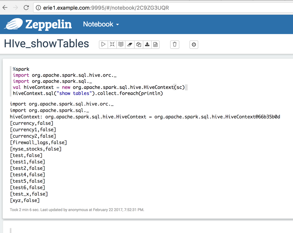This screenshot has height=233, width=293.
Task: Select the export-as-code file icon
Action: click(156, 44)
